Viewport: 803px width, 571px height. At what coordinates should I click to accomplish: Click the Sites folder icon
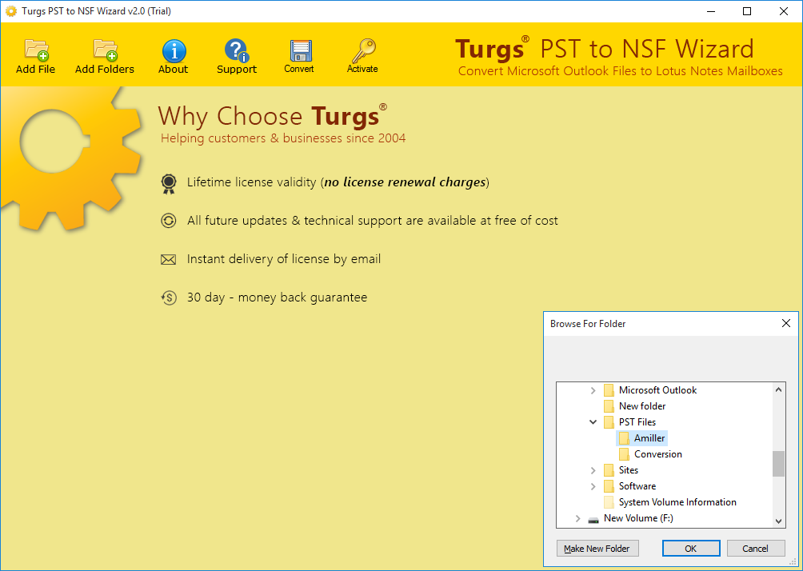click(609, 470)
